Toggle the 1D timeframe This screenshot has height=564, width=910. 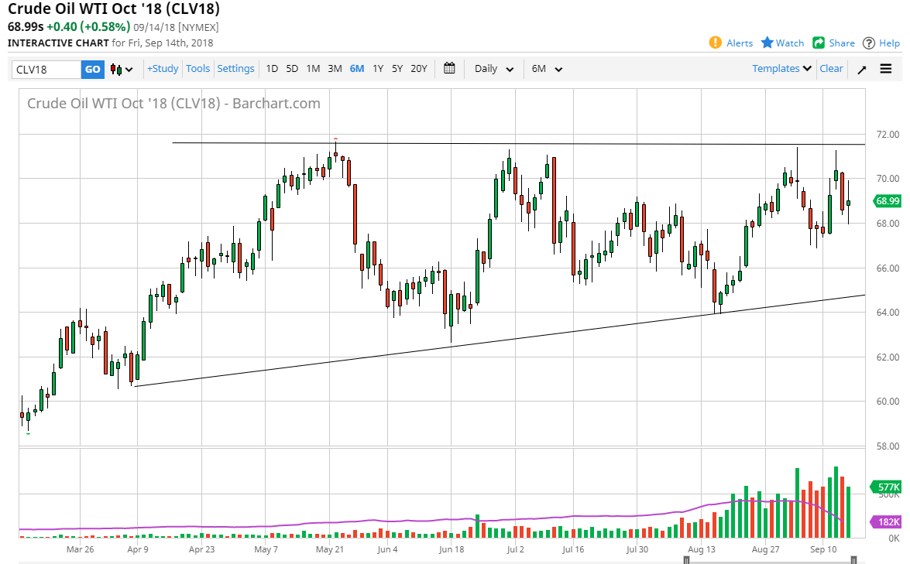272,69
